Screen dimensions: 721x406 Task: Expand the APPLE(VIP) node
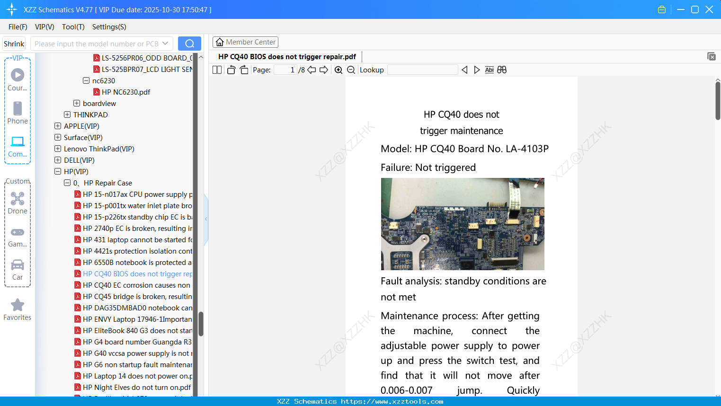tap(58, 126)
